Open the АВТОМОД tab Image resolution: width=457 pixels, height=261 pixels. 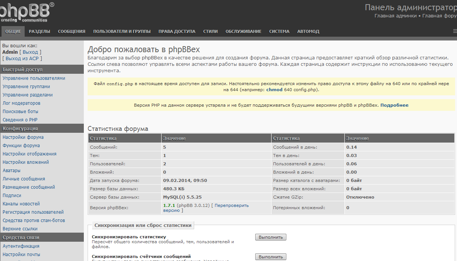pyautogui.click(x=308, y=31)
